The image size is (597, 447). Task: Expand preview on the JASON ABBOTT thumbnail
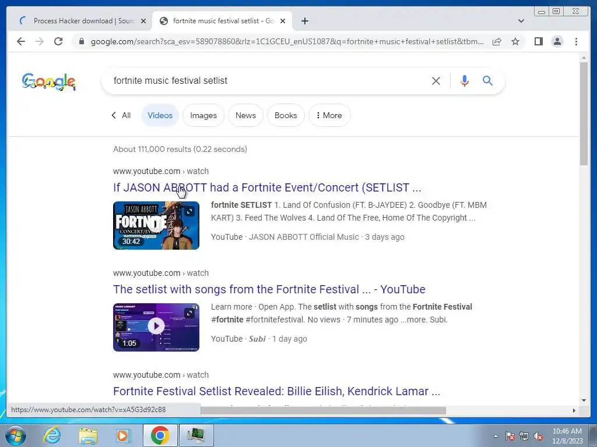click(189, 211)
